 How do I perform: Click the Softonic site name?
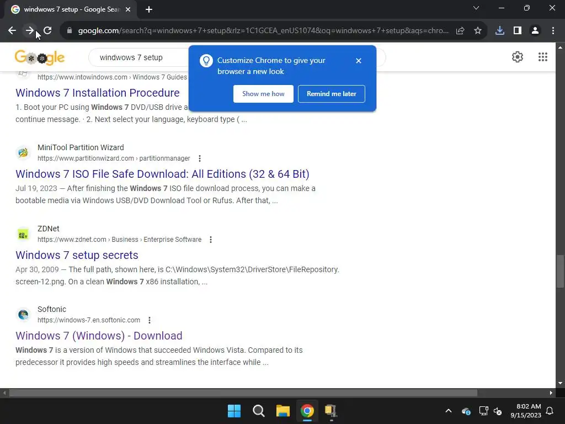[52, 309]
